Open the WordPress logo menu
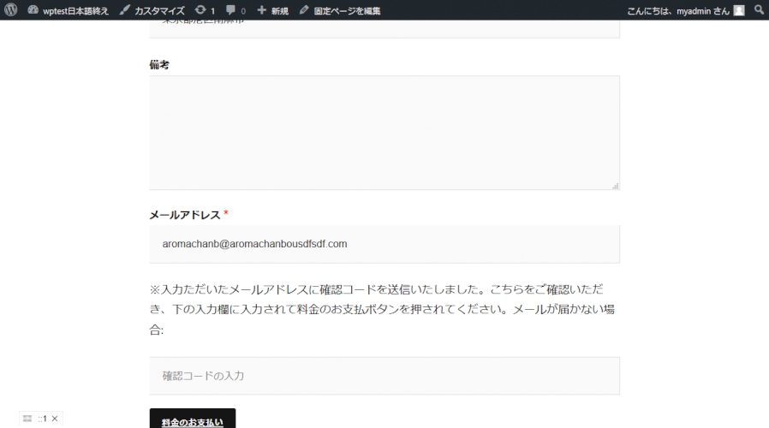Viewport: 769px width, 428px height. [x=11, y=9]
